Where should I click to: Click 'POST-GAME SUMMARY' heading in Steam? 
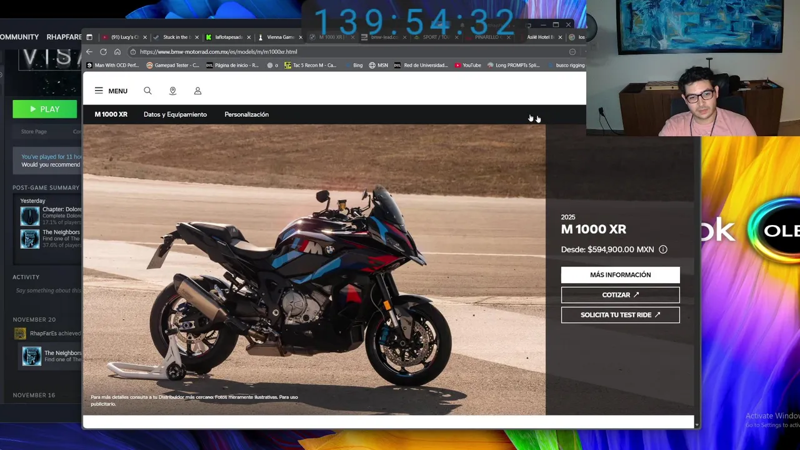tap(46, 187)
